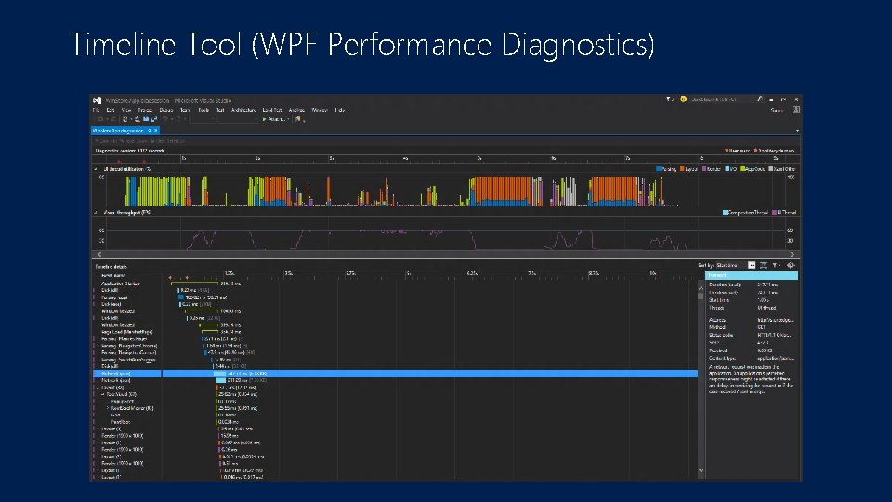
Task: Click the Network header in the details pane
Action: tap(752, 275)
